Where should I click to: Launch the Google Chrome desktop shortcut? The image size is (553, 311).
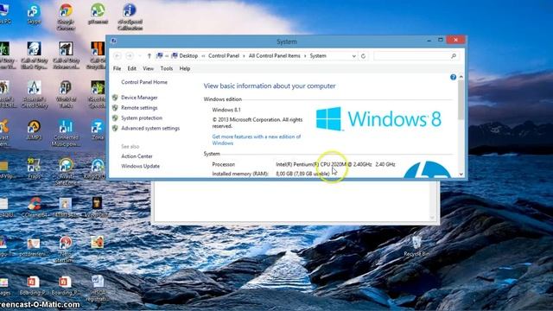[66, 17]
